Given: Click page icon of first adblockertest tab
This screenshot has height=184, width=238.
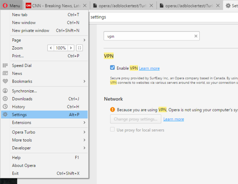Looking at the screenshot, I should [95, 5].
